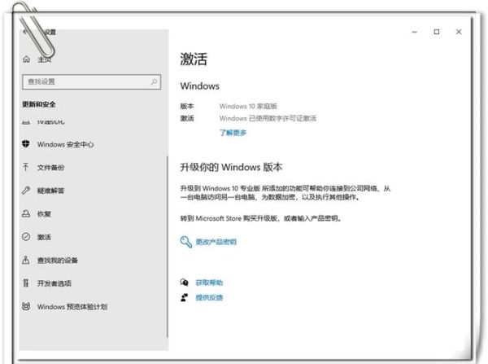Click the 主页 home label

click(44, 59)
